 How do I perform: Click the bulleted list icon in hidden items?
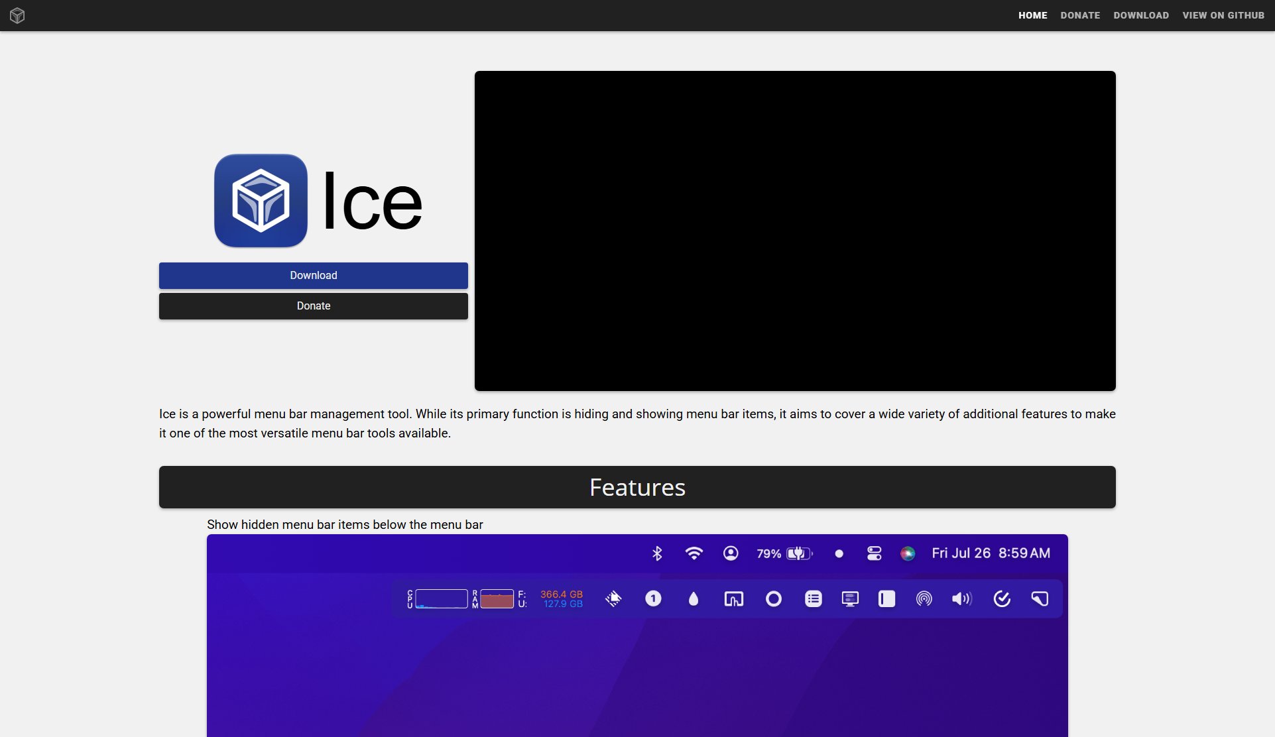(x=814, y=598)
